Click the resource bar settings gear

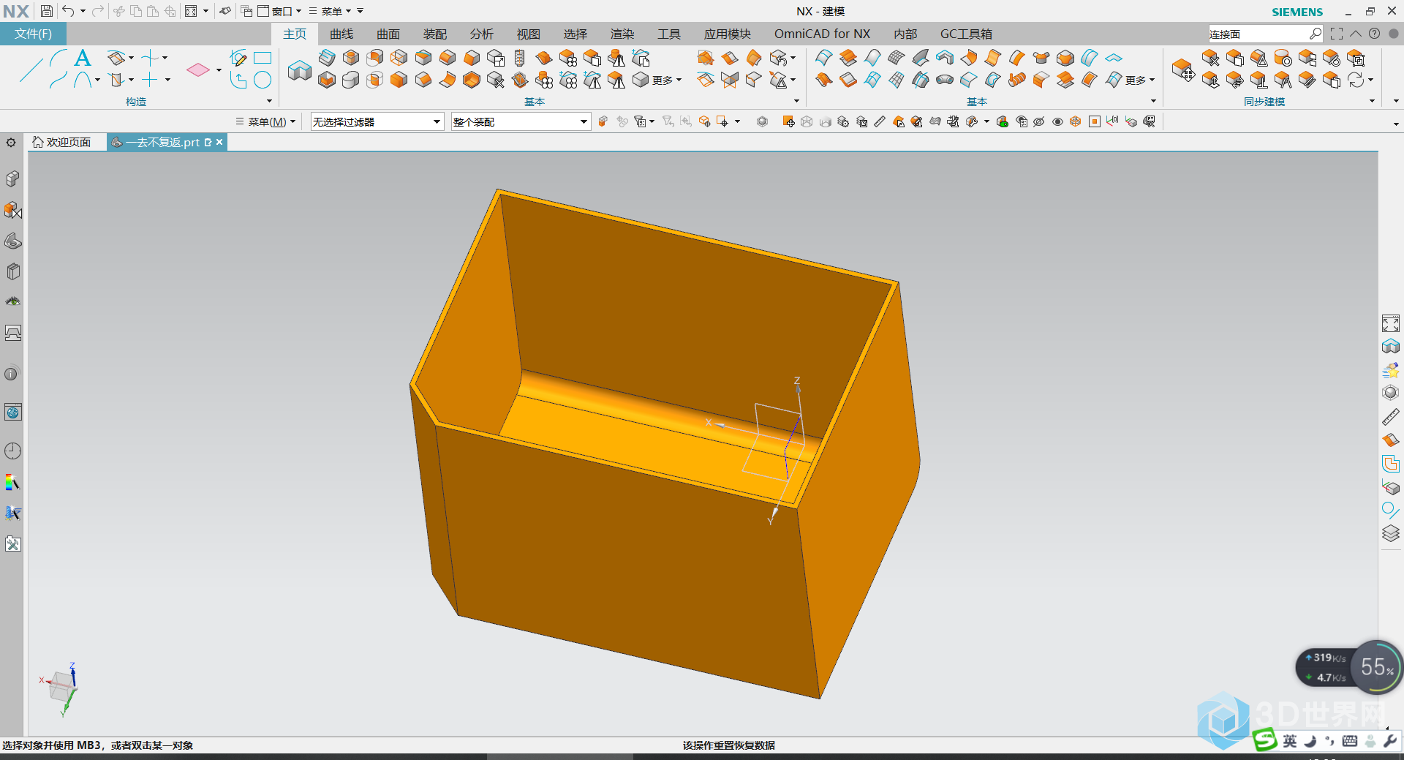point(11,142)
